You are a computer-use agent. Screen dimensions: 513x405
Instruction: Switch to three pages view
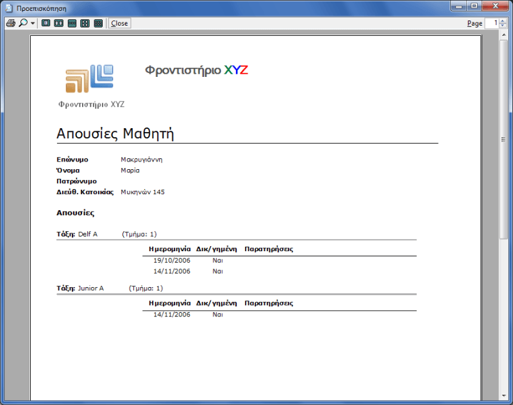[x=72, y=23]
